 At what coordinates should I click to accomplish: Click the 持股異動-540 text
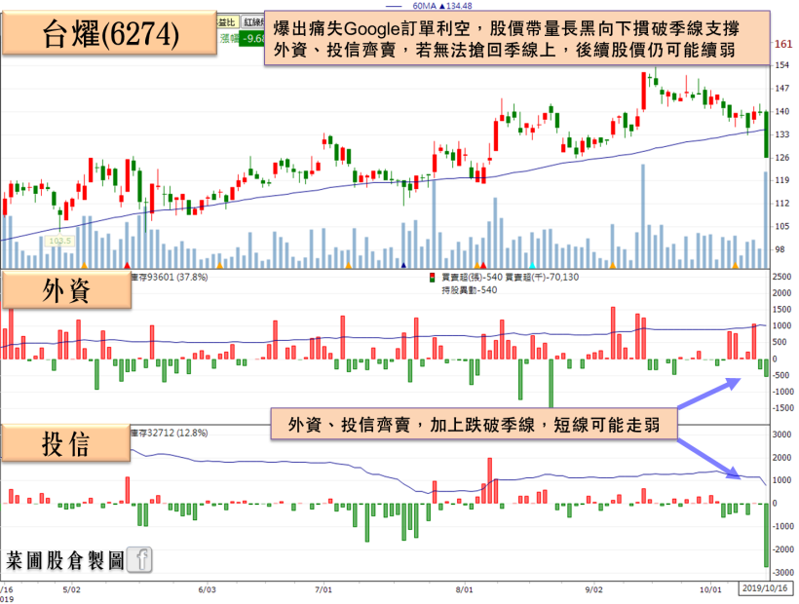click(x=470, y=289)
